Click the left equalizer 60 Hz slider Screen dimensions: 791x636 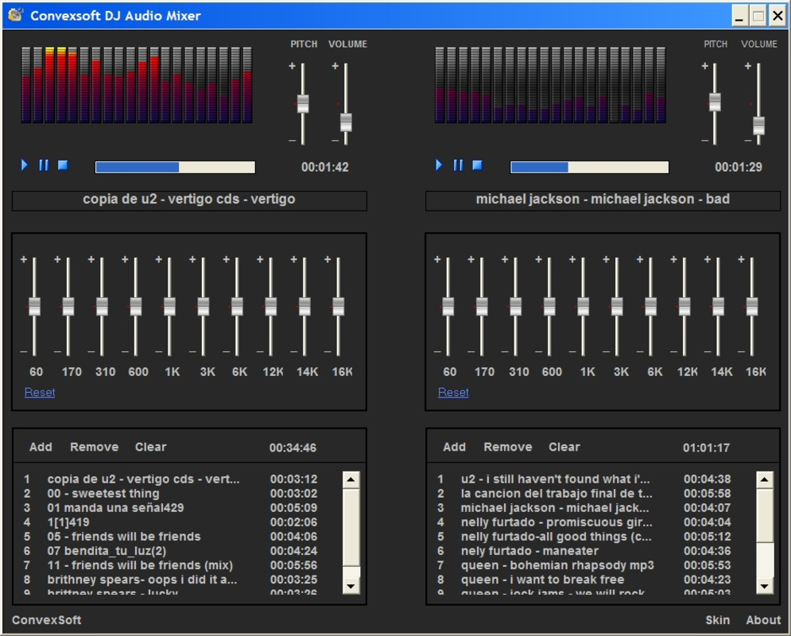point(34,306)
